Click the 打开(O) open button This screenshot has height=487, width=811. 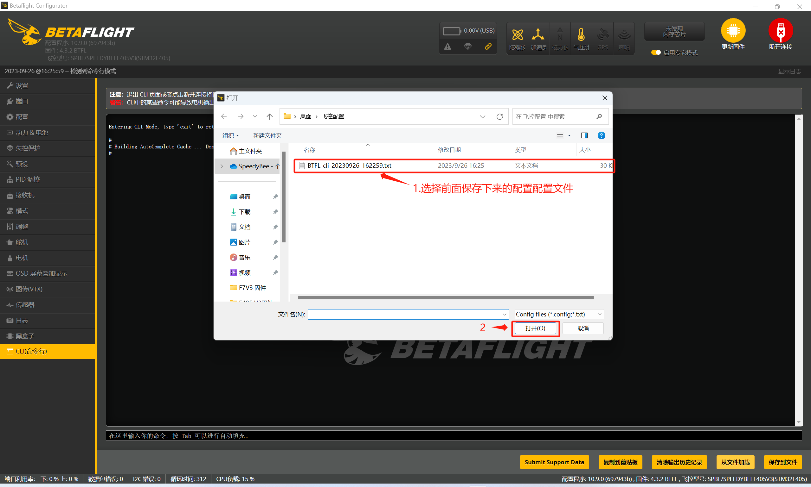[535, 328]
